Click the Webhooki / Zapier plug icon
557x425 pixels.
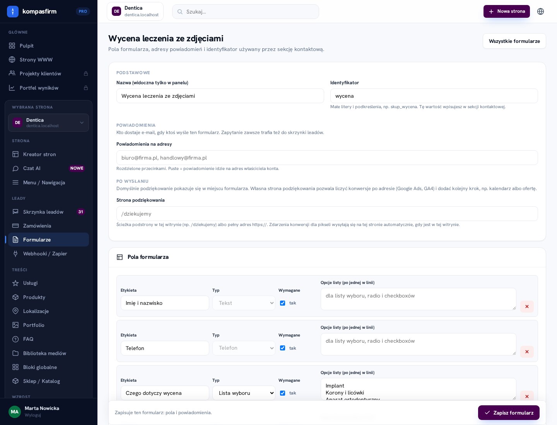pyautogui.click(x=15, y=253)
